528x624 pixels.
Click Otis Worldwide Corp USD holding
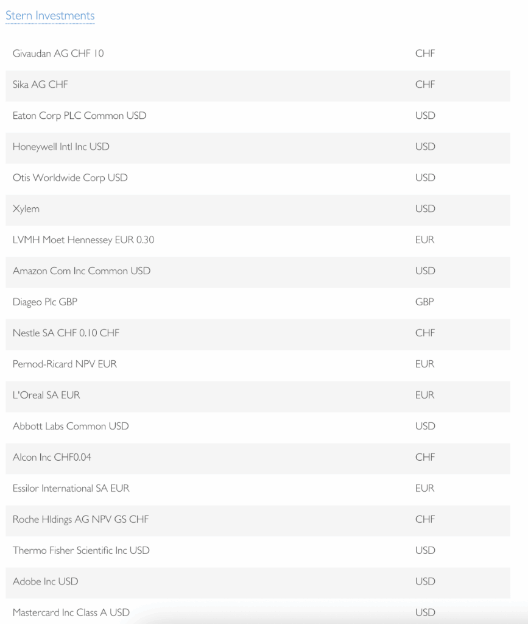[70, 178]
